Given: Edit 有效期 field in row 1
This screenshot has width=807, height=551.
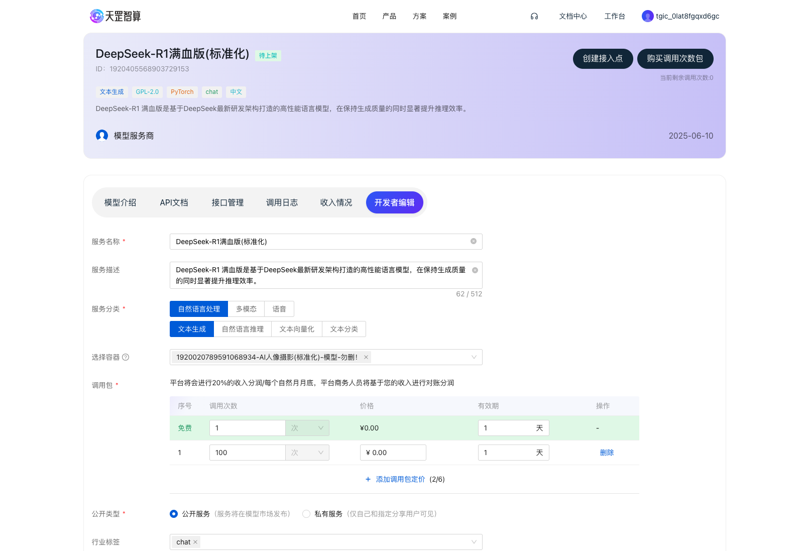Looking at the screenshot, I should (514, 453).
